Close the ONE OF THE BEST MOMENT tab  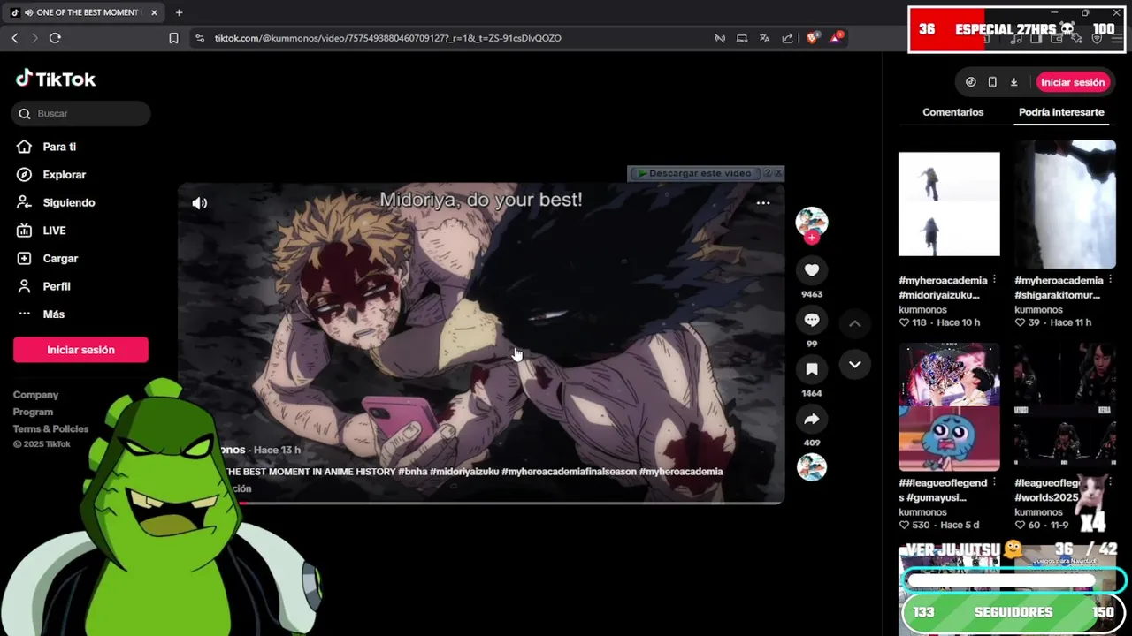(154, 12)
